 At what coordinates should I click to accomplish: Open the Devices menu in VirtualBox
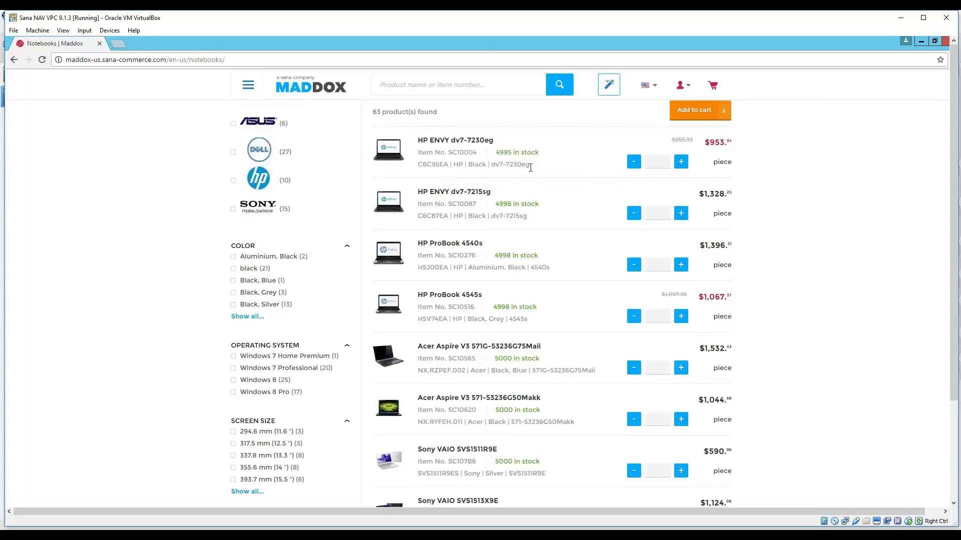coord(109,30)
